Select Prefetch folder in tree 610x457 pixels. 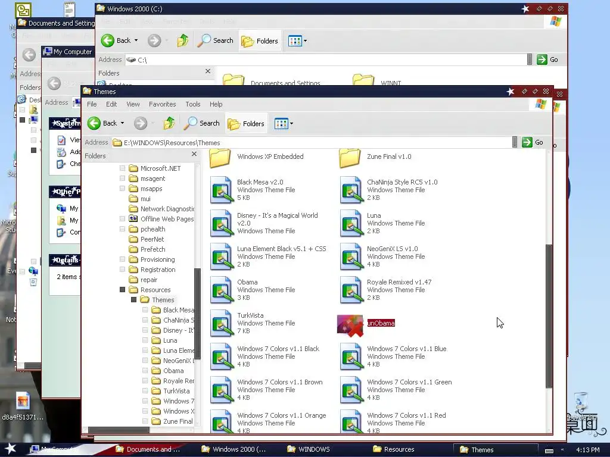pos(153,249)
